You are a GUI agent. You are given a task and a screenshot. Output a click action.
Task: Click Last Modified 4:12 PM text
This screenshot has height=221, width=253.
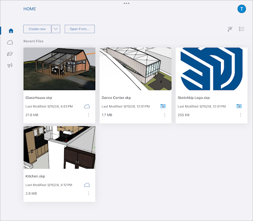[49, 185]
